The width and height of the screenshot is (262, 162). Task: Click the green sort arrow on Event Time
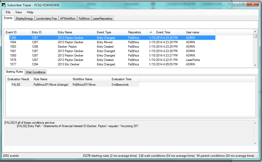151,32
